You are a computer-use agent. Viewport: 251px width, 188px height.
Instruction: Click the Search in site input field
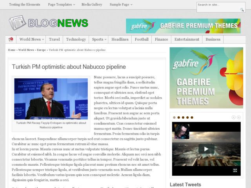[221, 7]
